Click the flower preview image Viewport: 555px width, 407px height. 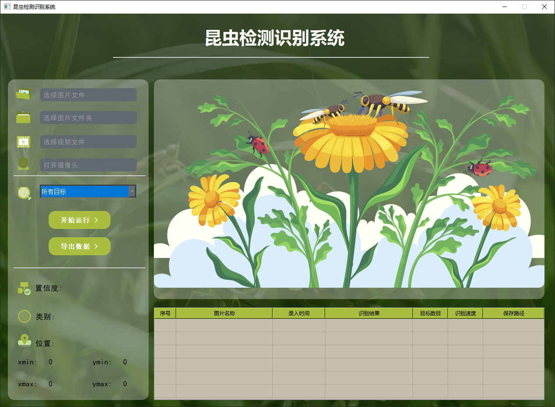(x=349, y=189)
